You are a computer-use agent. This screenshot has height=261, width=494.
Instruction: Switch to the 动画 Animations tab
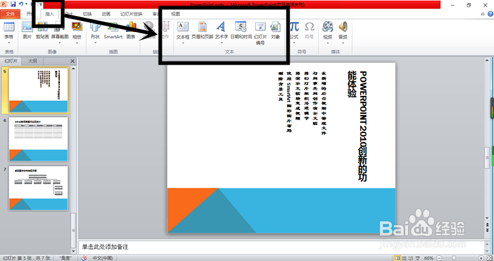(106, 14)
